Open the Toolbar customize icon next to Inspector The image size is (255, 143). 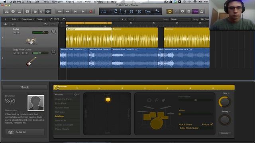20,12
